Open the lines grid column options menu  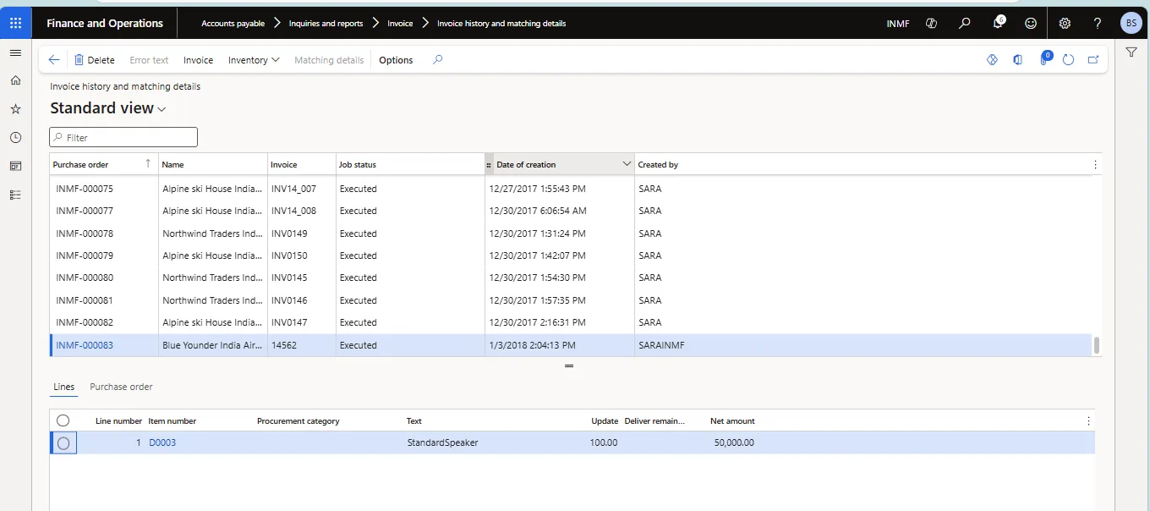coord(1088,421)
